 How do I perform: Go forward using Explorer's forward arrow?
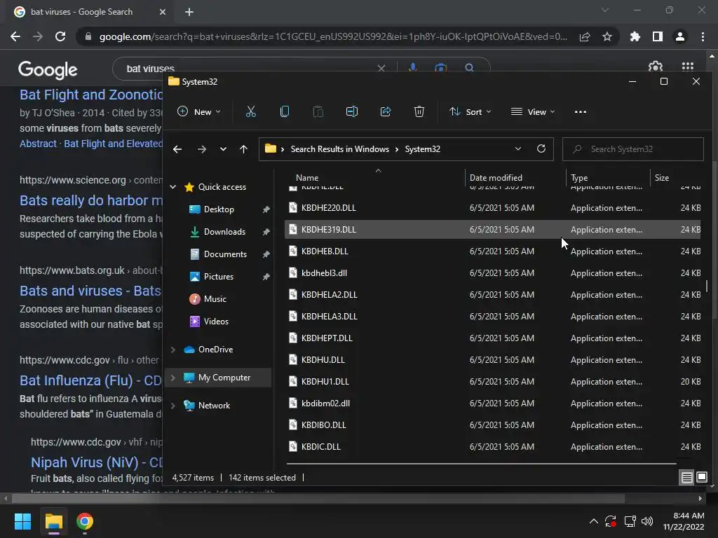(201, 149)
